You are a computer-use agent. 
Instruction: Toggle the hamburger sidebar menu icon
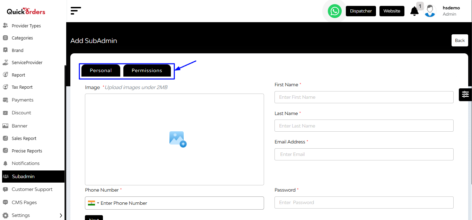click(x=76, y=11)
